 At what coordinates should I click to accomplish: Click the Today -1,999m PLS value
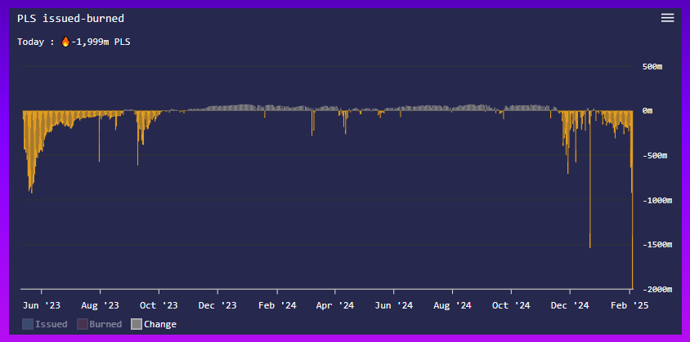coord(101,42)
